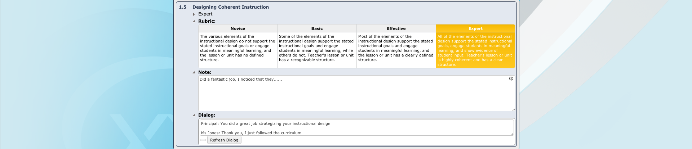Screen dimensions: 692x149
Task: Choose the Novice rubric description cell
Action: click(238, 50)
